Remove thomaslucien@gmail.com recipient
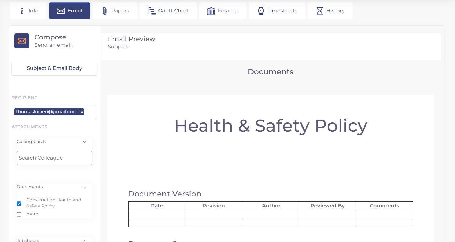The height and width of the screenshot is (242, 455). (82, 112)
